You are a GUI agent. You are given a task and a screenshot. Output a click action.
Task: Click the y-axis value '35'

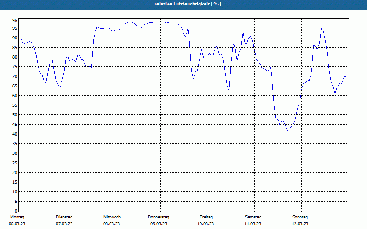15,144
